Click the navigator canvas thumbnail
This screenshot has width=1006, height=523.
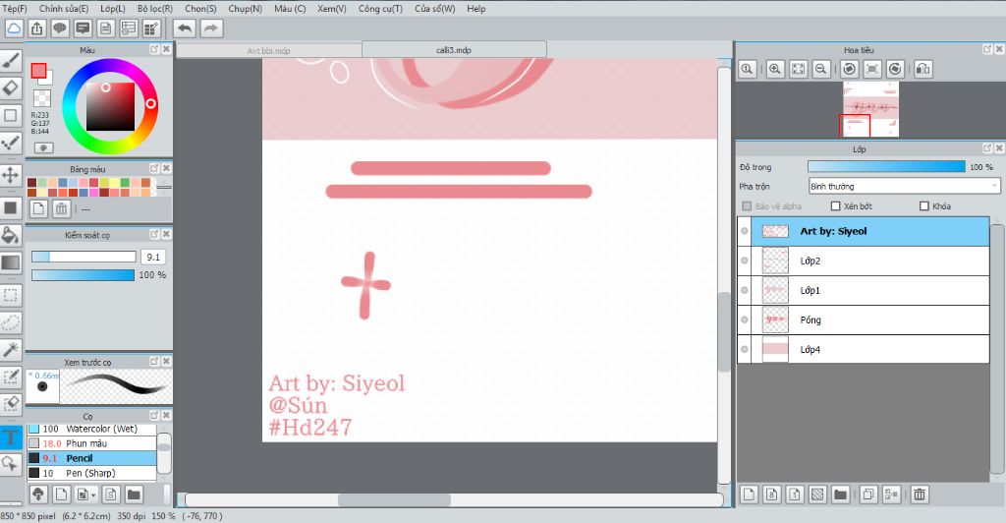pyautogui.click(x=870, y=109)
